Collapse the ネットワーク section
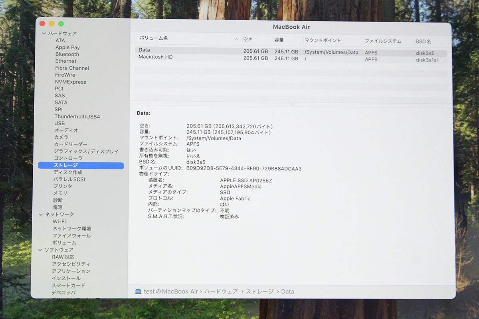The width and height of the screenshot is (479, 319). point(41,215)
